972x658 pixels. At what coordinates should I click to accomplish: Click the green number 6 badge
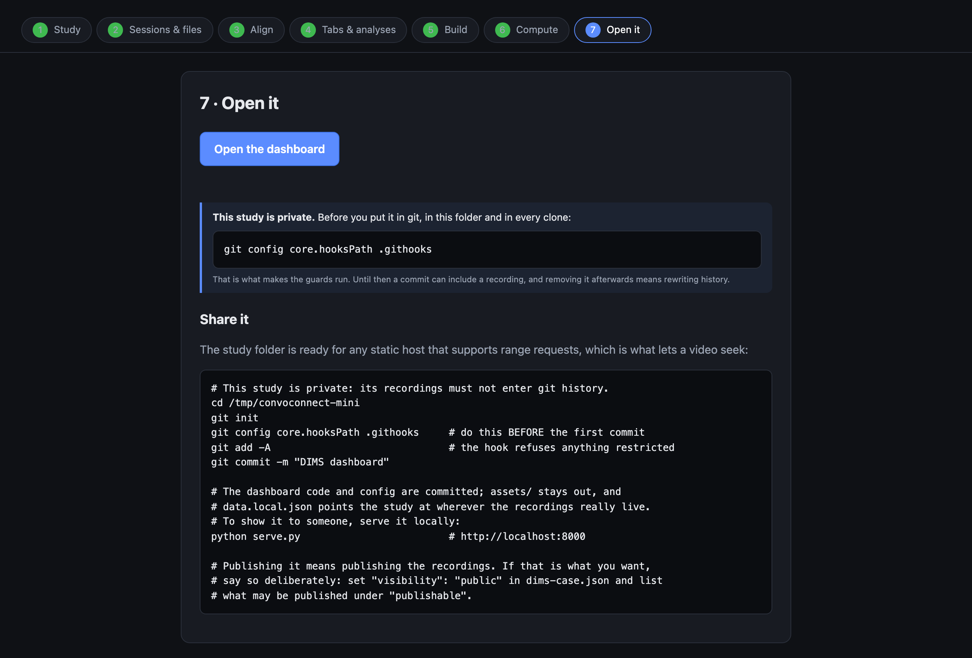pyautogui.click(x=502, y=30)
